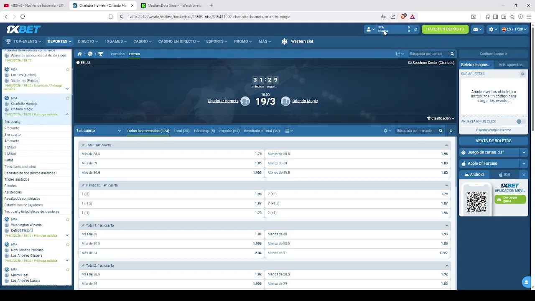
Task: Click the VENTA DE BOLETOS button
Action: (494, 141)
